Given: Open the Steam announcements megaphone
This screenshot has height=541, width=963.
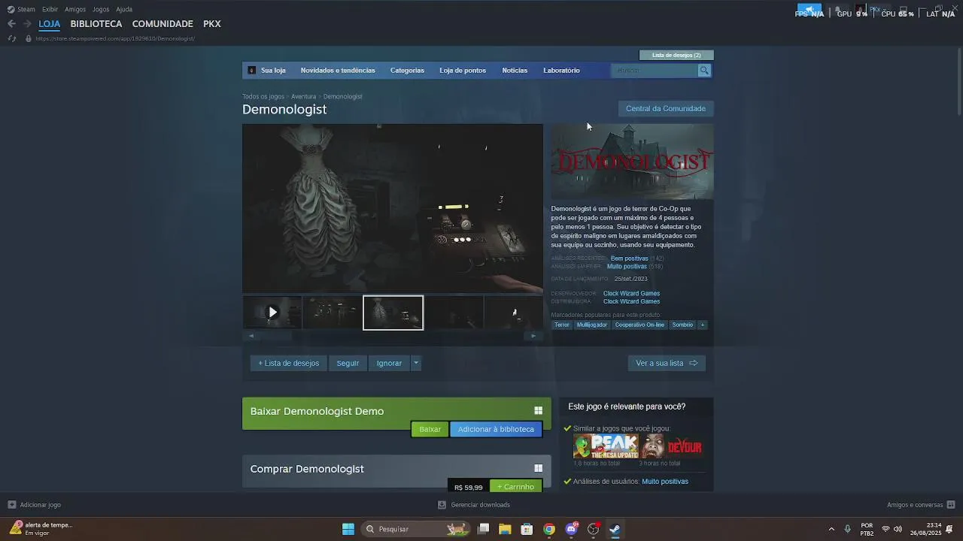Looking at the screenshot, I should pyautogui.click(x=810, y=10).
